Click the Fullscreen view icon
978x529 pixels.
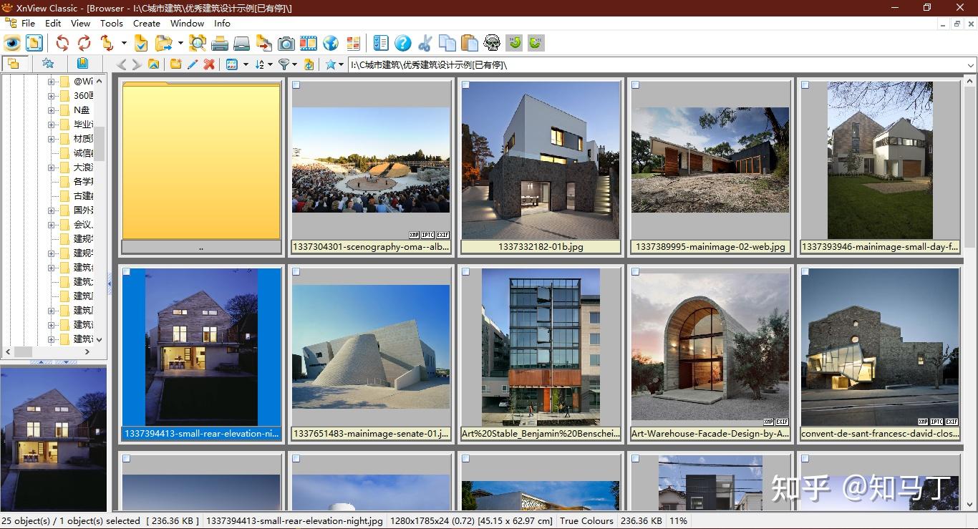34,43
